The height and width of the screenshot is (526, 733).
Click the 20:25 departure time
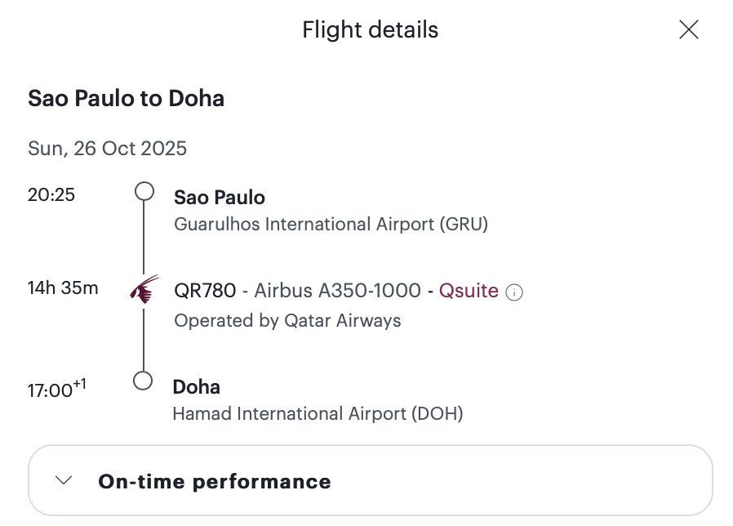tap(51, 194)
